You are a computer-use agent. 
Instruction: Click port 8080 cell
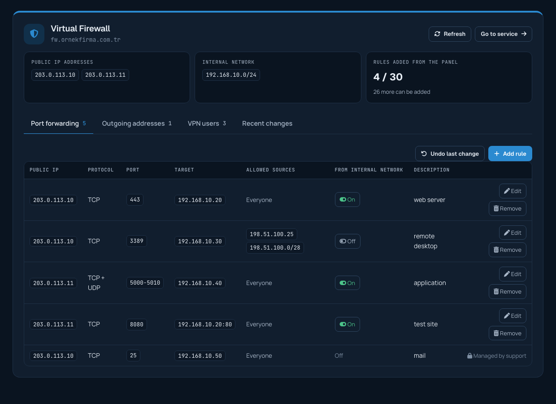pyautogui.click(x=137, y=324)
